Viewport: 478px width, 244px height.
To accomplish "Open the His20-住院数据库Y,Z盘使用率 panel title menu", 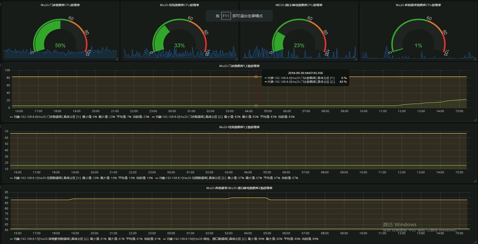I will 239,127.
